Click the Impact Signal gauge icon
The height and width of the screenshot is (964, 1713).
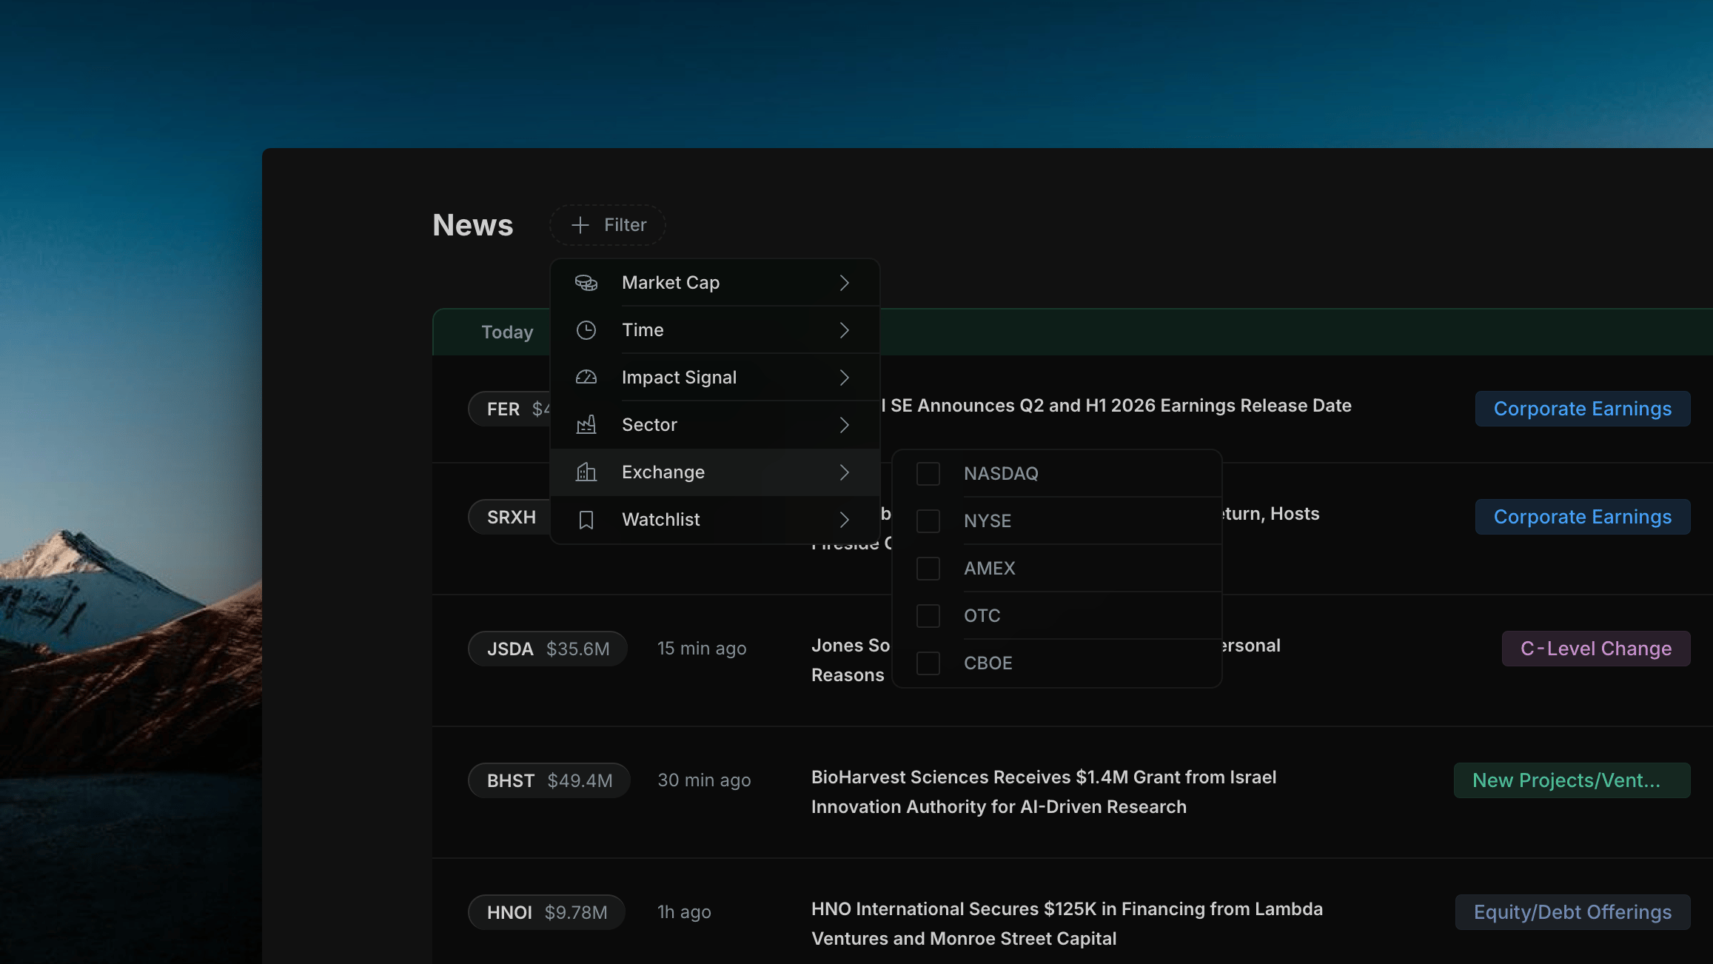pos(586,378)
